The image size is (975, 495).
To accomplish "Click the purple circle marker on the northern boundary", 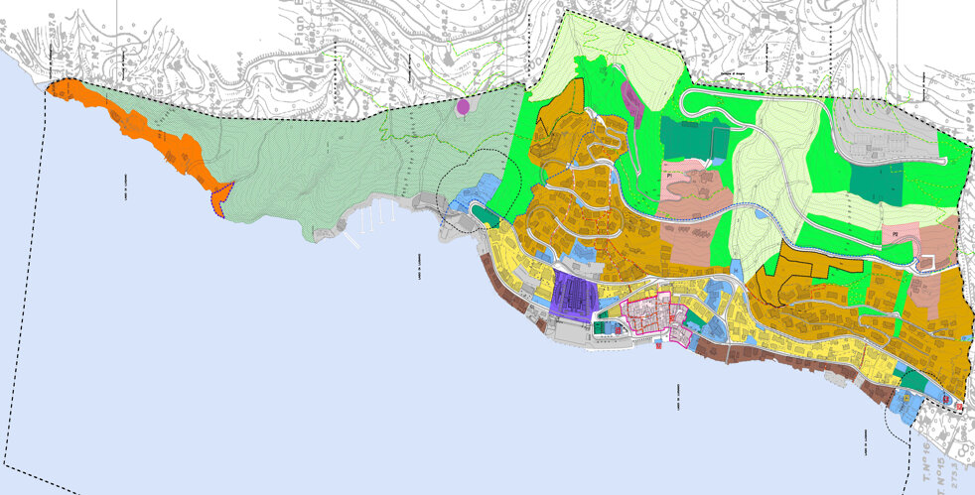I will [463, 106].
